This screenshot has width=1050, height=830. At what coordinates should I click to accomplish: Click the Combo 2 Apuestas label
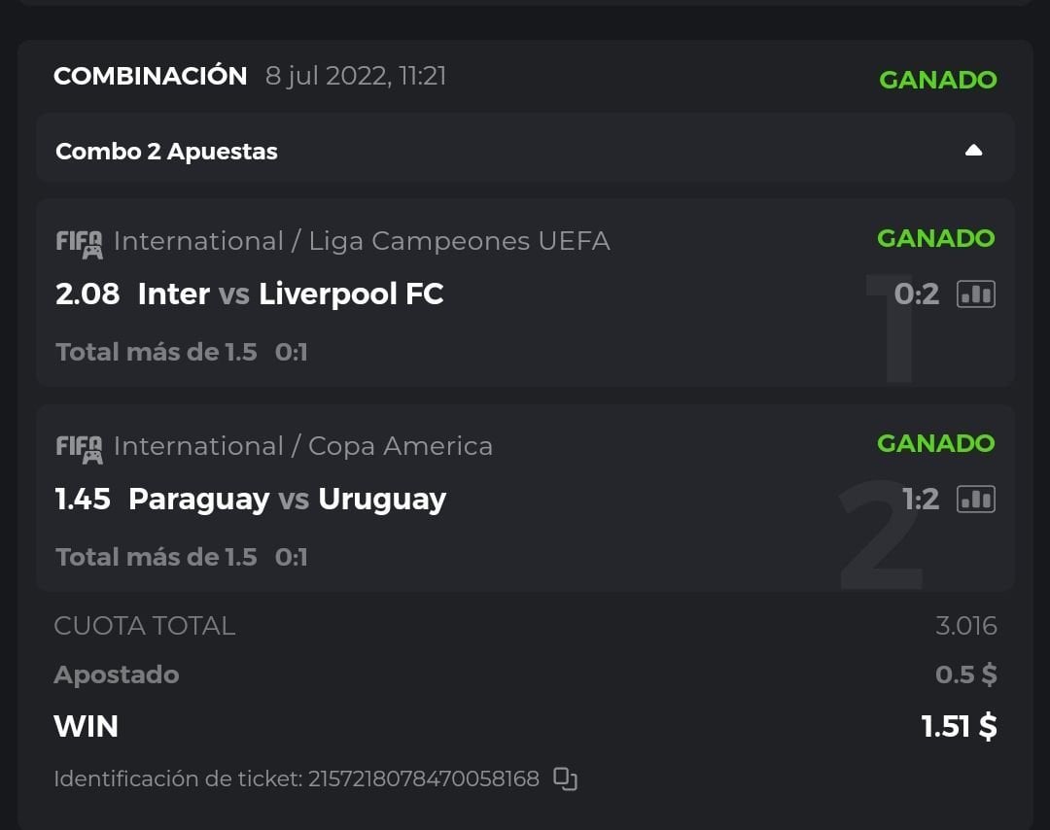[x=166, y=152]
